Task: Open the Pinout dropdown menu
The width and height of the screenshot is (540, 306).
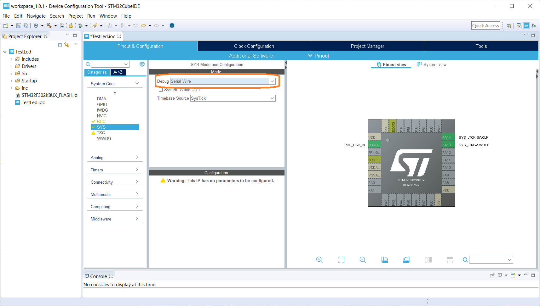Action: tap(319, 56)
